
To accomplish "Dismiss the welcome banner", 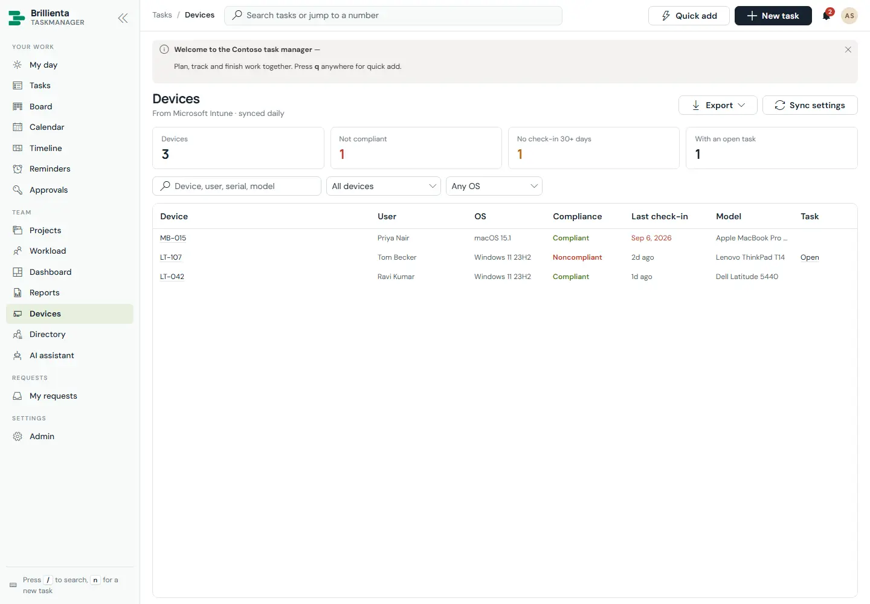I will click(x=848, y=50).
